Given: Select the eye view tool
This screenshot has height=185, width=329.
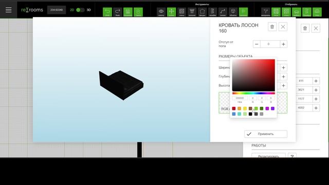Looking at the screenshot, I should coord(161,12).
